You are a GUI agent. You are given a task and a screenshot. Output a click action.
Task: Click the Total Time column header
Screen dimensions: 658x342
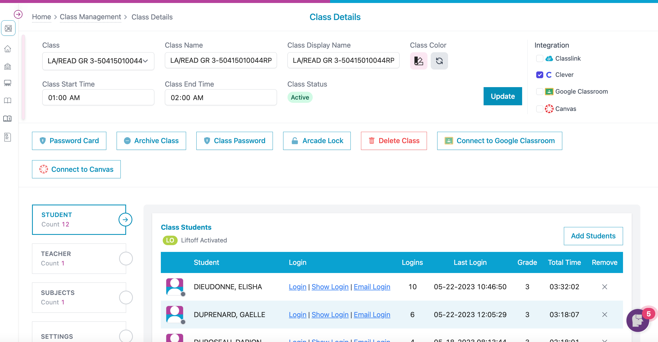click(x=564, y=262)
